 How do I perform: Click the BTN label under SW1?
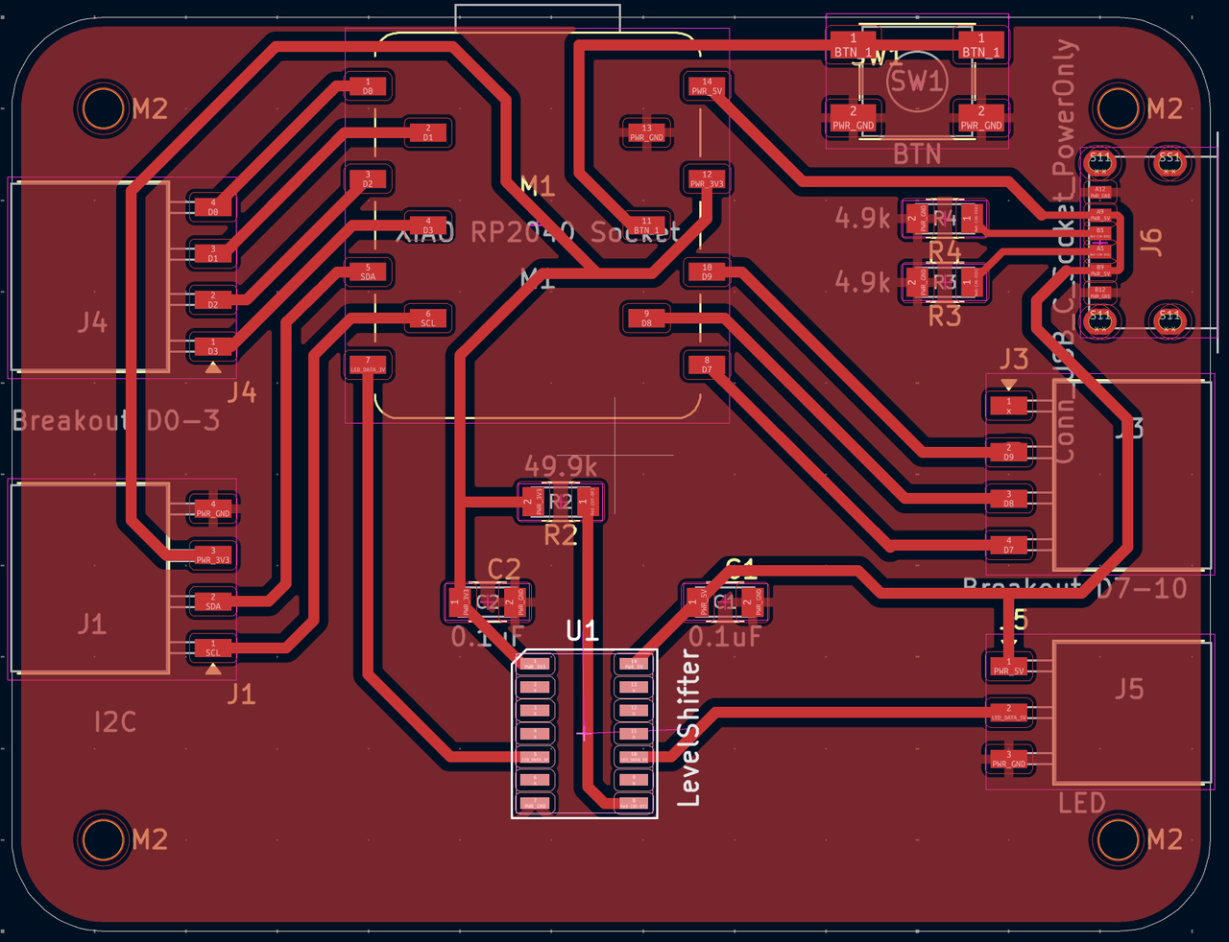917,153
